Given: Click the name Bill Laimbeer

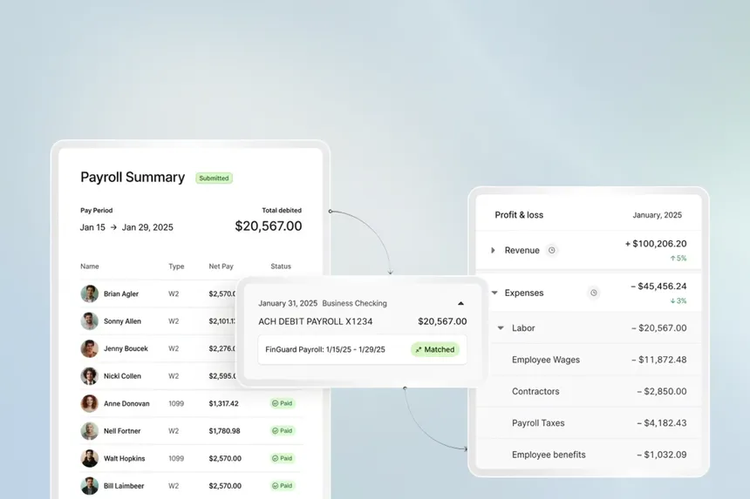Looking at the screenshot, I should pyautogui.click(x=124, y=486).
